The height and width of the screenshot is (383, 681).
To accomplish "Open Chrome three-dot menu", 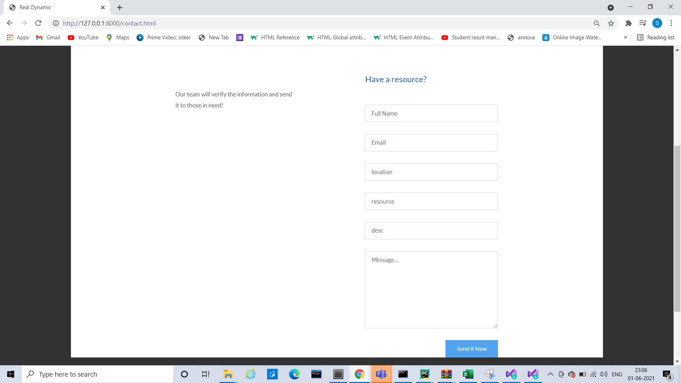I will point(671,23).
